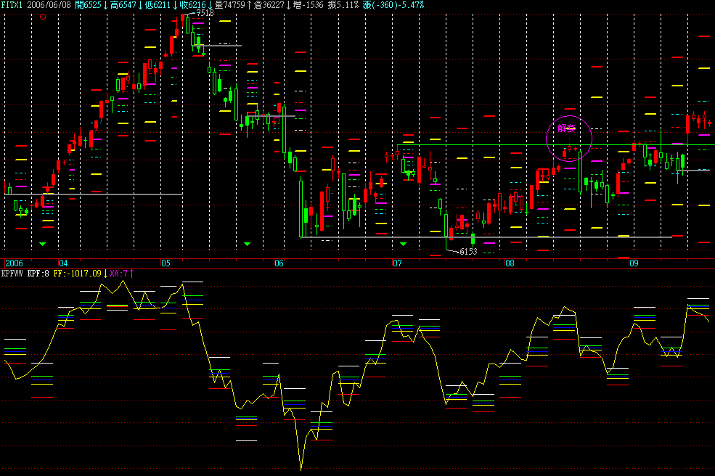Viewport: 715px width, 476px height.
Task: Select the 08 month marker on timeline
Action: [x=510, y=263]
